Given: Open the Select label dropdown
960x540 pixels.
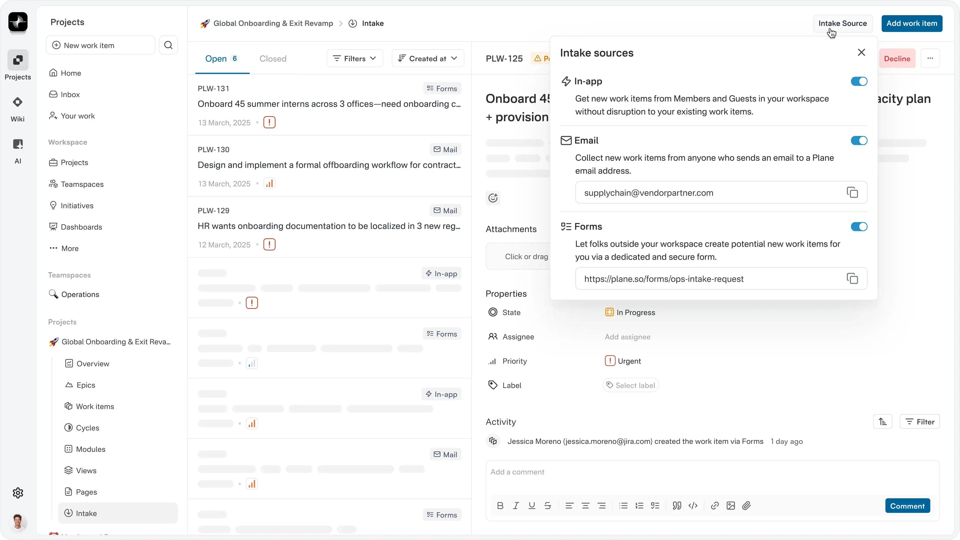Looking at the screenshot, I should coord(630,385).
